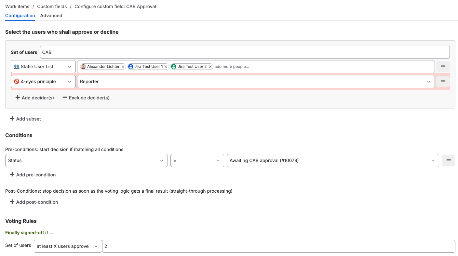This screenshot has height=256, width=458.
Task: Open the Awaiting CAB approval dropdown
Action: tap(333, 160)
